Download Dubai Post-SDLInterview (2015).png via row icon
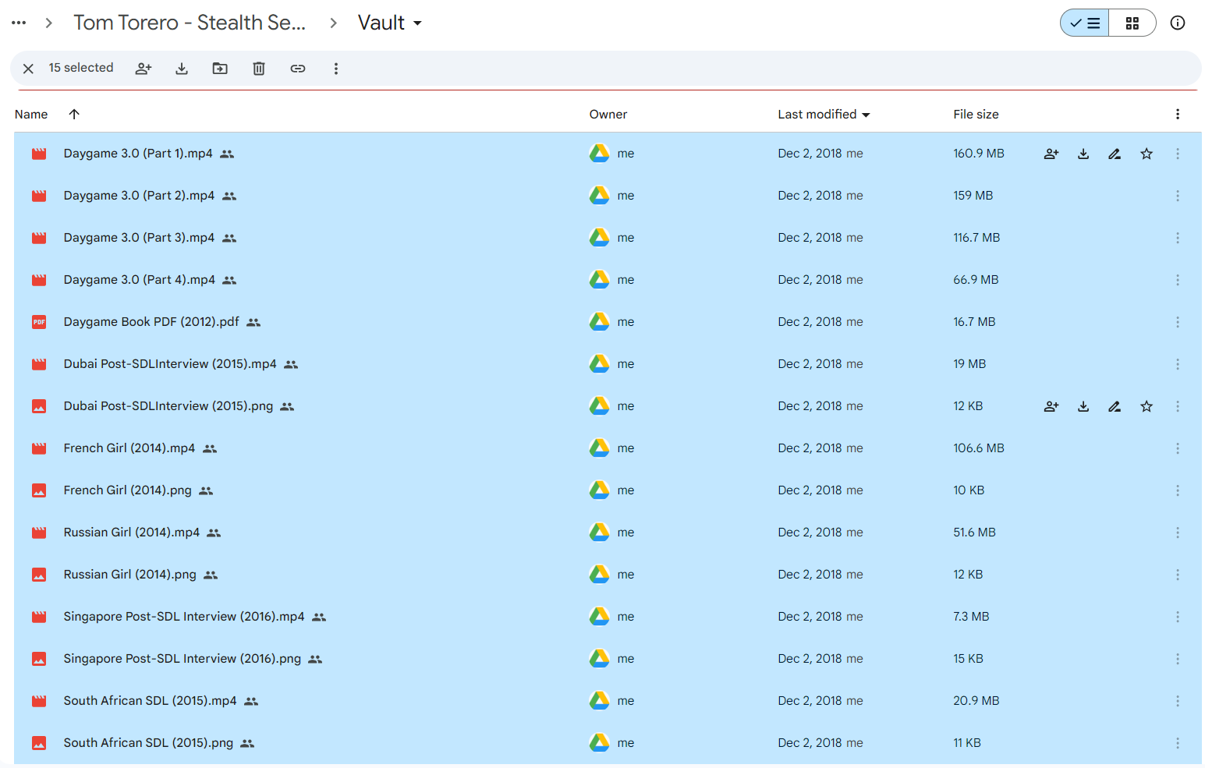The width and height of the screenshot is (1205, 768). 1083,406
